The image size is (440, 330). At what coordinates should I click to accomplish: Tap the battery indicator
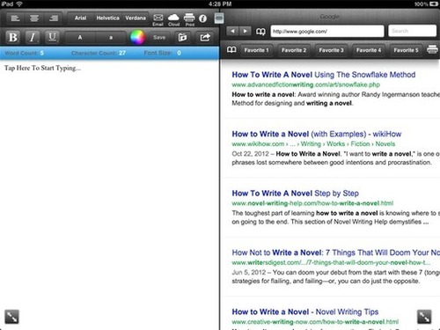434,4
